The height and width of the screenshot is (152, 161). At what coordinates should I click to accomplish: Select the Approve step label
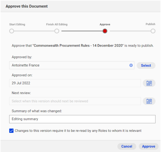tap(105, 25)
